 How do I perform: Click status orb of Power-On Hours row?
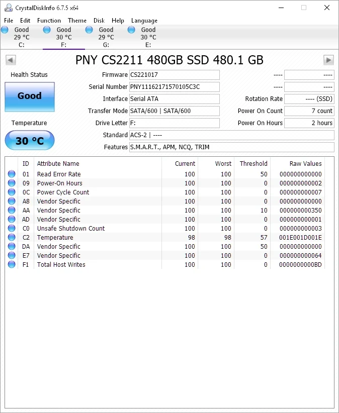coord(12,183)
